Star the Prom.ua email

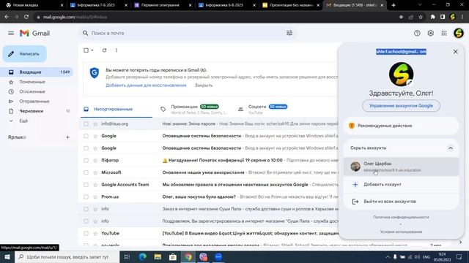coord(95,197)
